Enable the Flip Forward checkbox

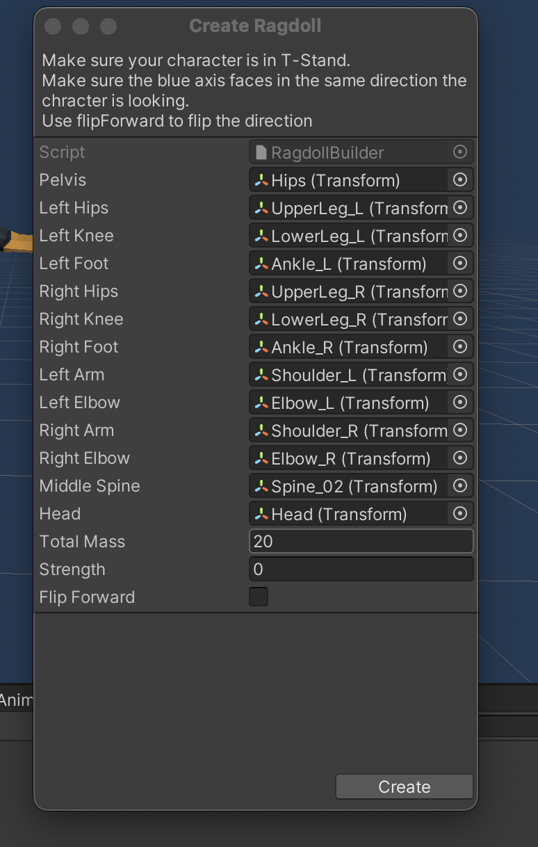[x=258, y=597]
